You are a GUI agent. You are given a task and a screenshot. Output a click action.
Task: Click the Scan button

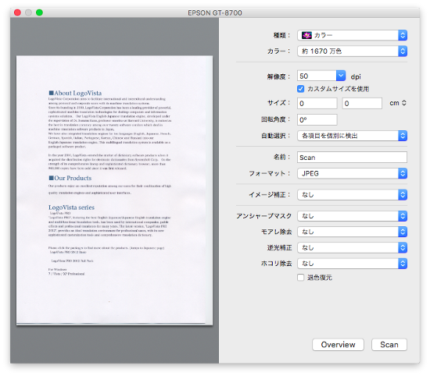click(389, 345)
